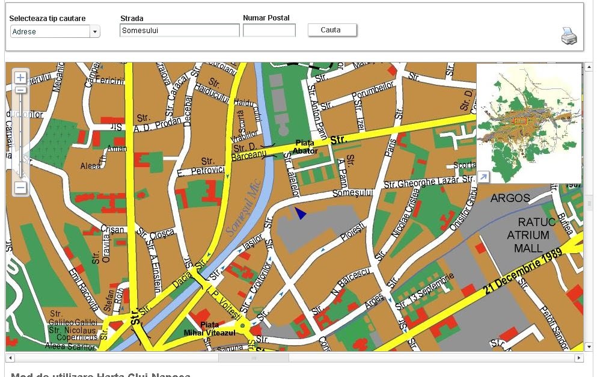This screenshot has width=600, height=377.
Task: Click the printer icon
Action: (569, 36)
